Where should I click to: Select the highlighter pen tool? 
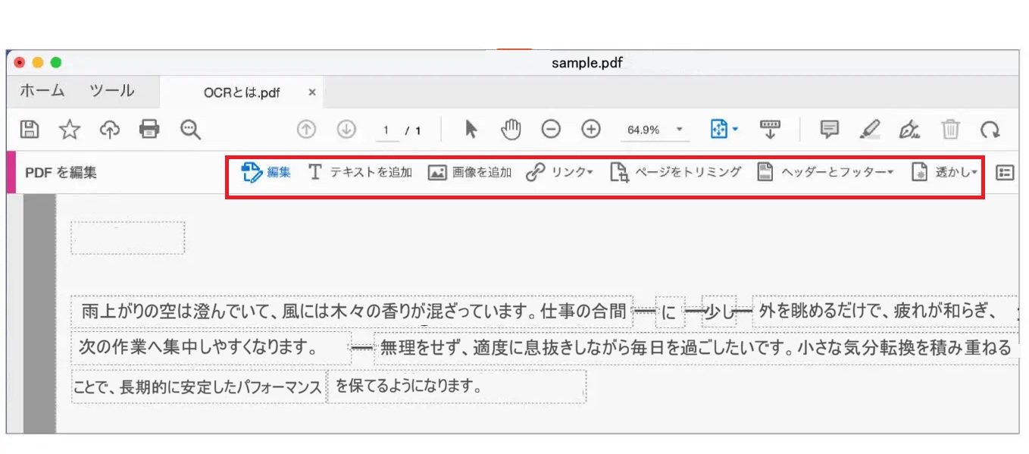click(x=870, y=130)
